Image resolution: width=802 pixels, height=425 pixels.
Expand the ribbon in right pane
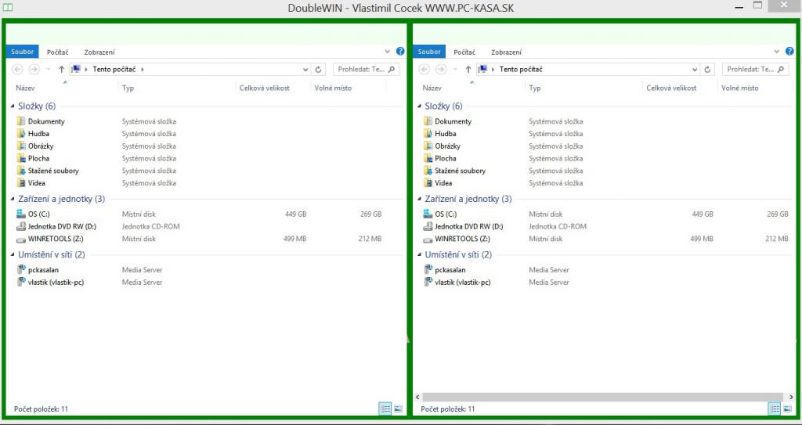tap(776, 52)
